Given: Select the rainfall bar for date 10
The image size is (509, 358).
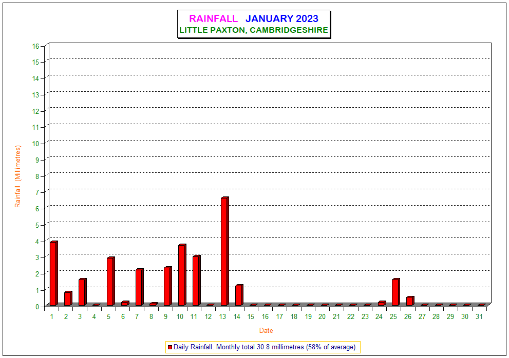Looking at the screenshot, I should tap(182, 275).
